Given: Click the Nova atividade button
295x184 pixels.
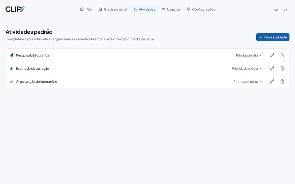Looking at the screenshot, I should click(x=273, y=37).
